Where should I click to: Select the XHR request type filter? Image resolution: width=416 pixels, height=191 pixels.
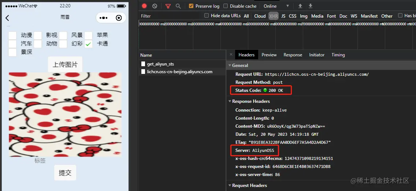pos(274,16)
